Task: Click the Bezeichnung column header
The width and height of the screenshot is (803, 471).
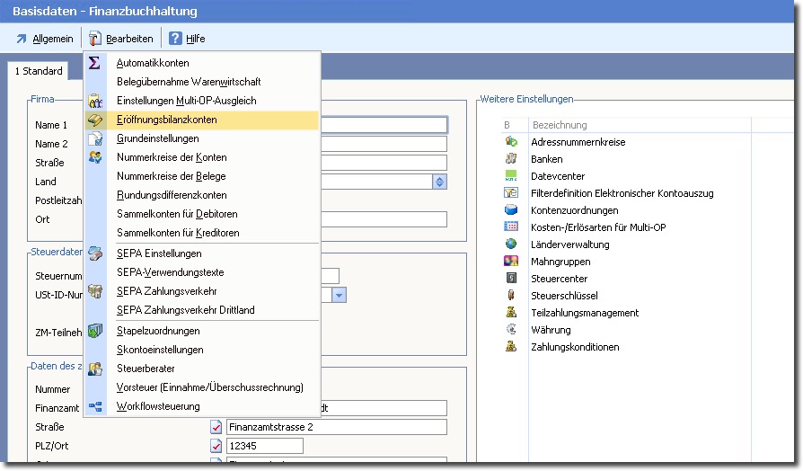Action: pos(560,125)
